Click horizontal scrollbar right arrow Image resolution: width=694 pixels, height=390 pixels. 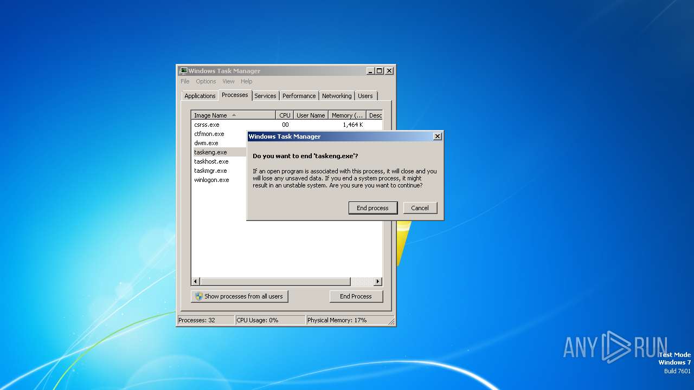pyautogui.click(x=378, y=282)
